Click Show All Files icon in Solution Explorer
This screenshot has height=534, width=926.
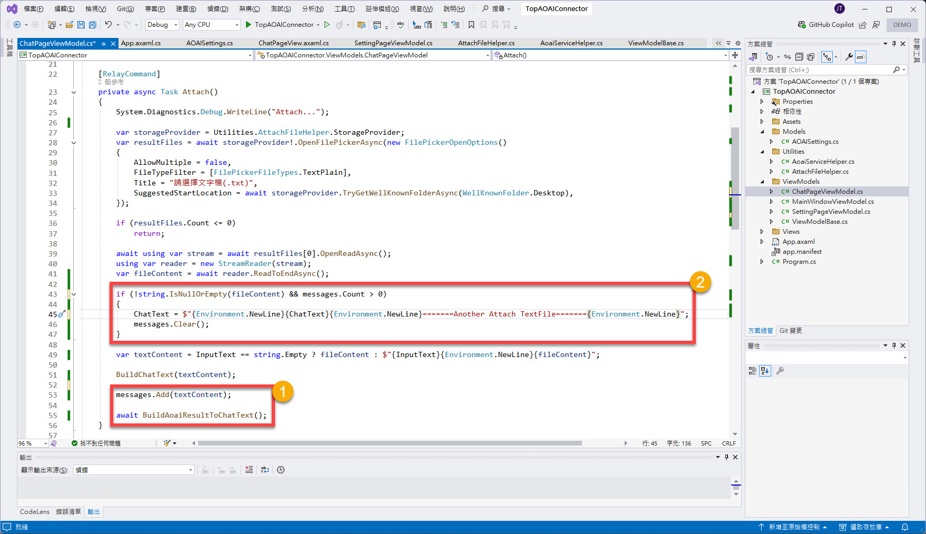coord(811,57)
